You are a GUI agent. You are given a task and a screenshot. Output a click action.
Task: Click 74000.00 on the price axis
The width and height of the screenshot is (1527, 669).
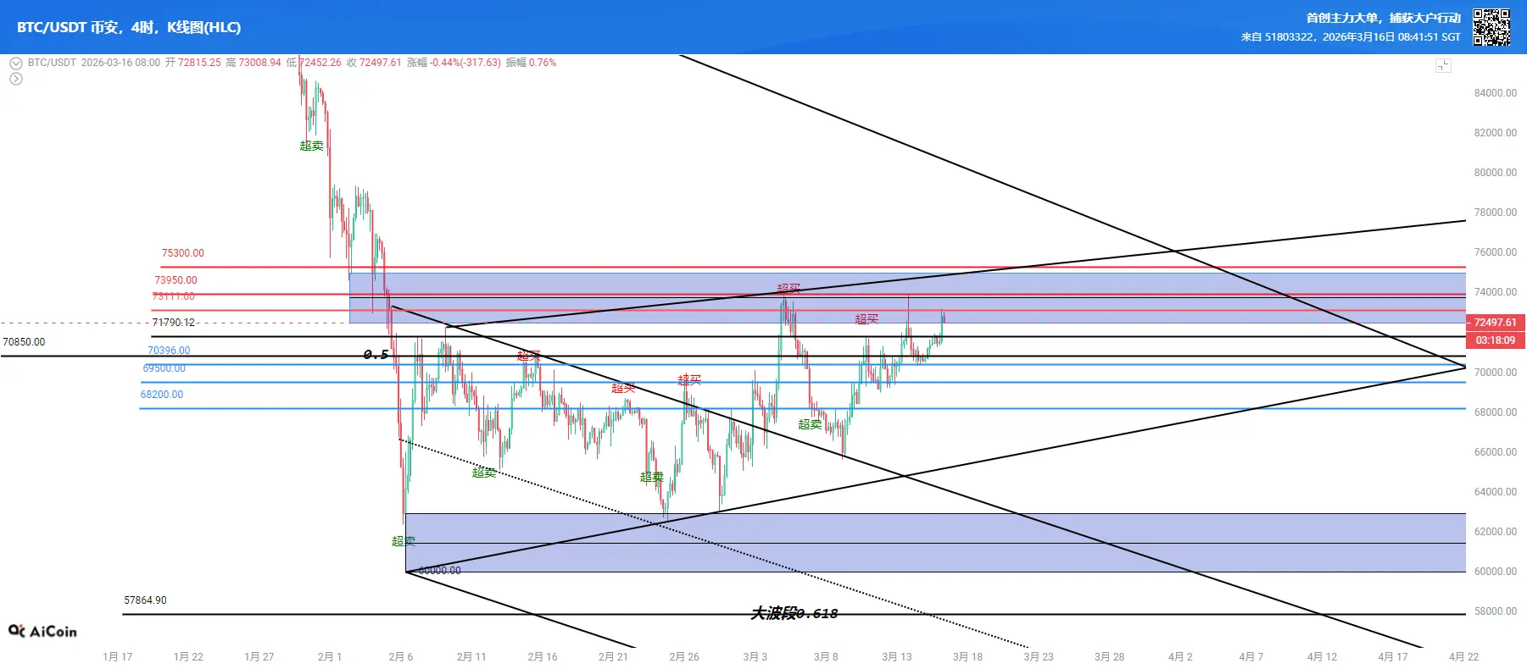pos(1496,292)
